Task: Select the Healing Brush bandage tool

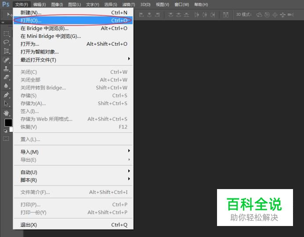Action: [x=6, y=60]
